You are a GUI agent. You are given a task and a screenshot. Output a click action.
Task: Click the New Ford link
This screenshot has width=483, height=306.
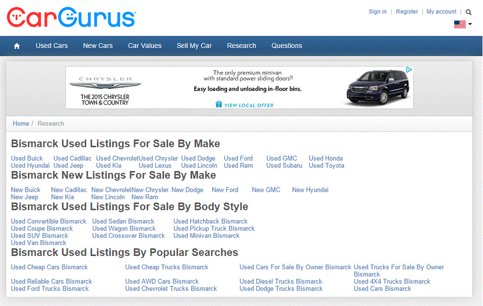[x=225, y=190]
